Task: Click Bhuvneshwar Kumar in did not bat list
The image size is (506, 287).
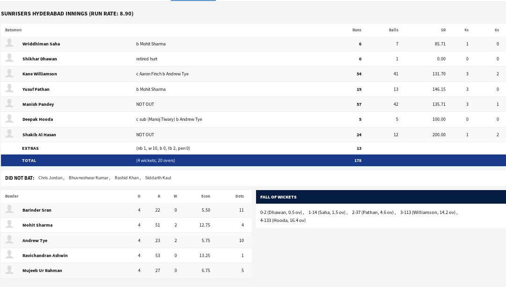Action: 88,178
